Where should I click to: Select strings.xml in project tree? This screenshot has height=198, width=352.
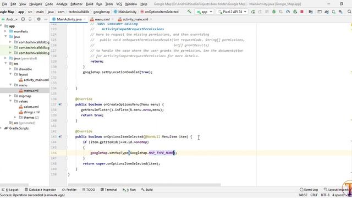[29, 112]
